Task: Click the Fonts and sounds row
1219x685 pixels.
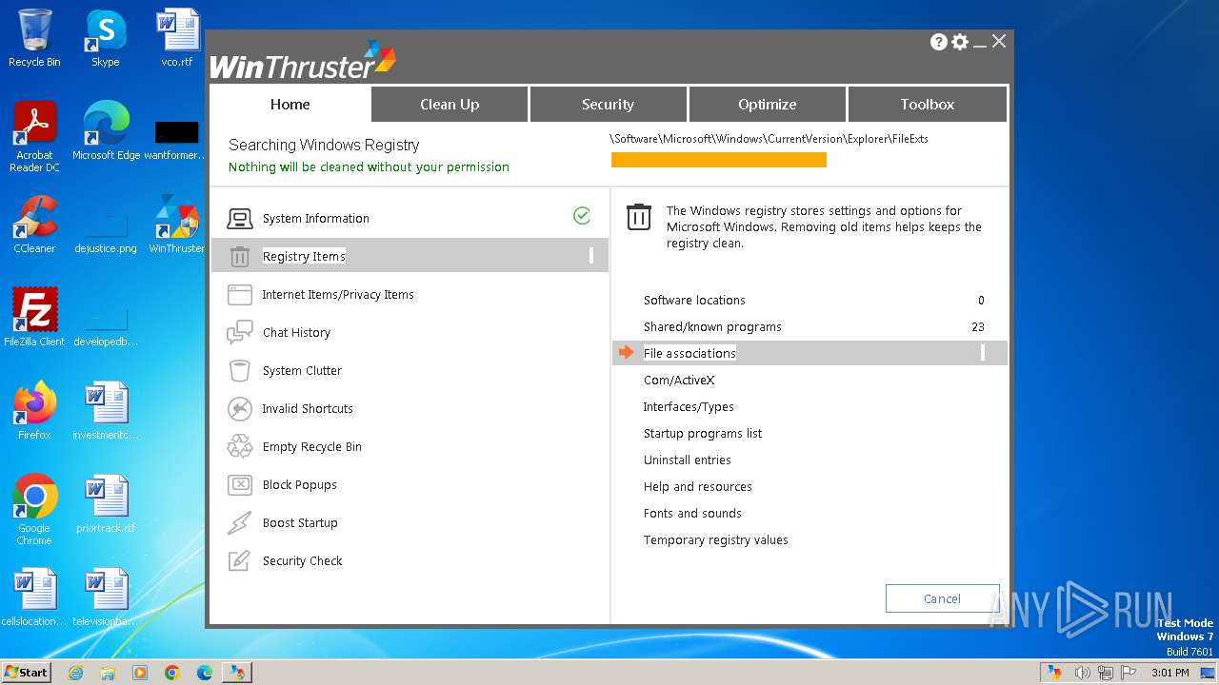Action: [x=809, y=513]
